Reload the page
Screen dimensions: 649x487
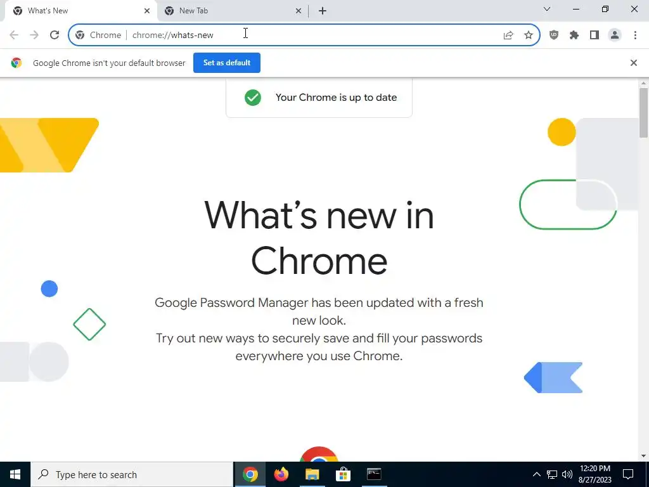point(55,36)
